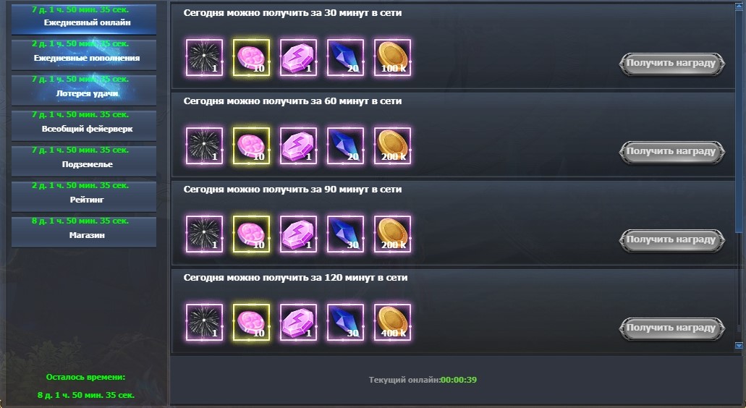746x408 pixels.
Task: Select the pink candy item in the 60 minute row
Action: [251, 146]
